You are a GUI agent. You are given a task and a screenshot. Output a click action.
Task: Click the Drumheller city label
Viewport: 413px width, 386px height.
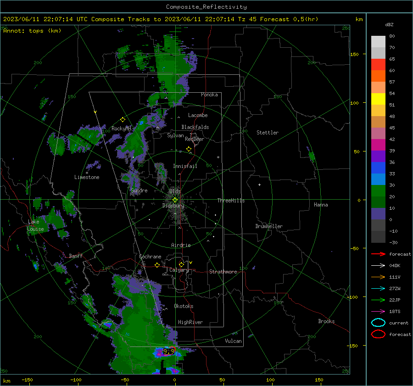pyautogui.click(x=269, y=226)
